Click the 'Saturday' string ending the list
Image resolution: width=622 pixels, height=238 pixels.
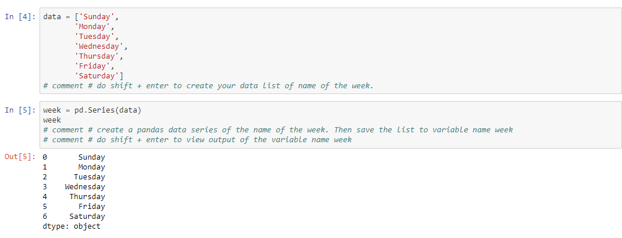click(98, 75)
